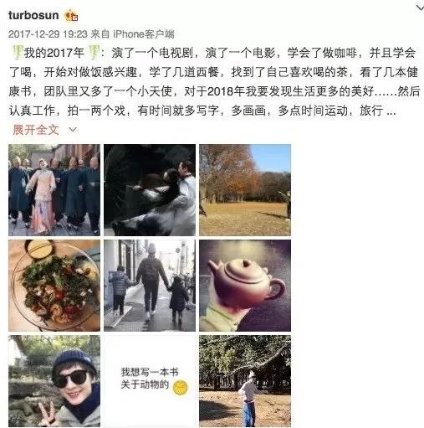Open the photo of adult holding children's hands
Image resolution: width=424 pixels, height=428 pixels.
tap(150, 286)
